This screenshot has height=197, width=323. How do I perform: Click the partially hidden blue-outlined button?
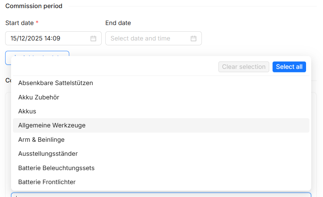pos(37,53)
